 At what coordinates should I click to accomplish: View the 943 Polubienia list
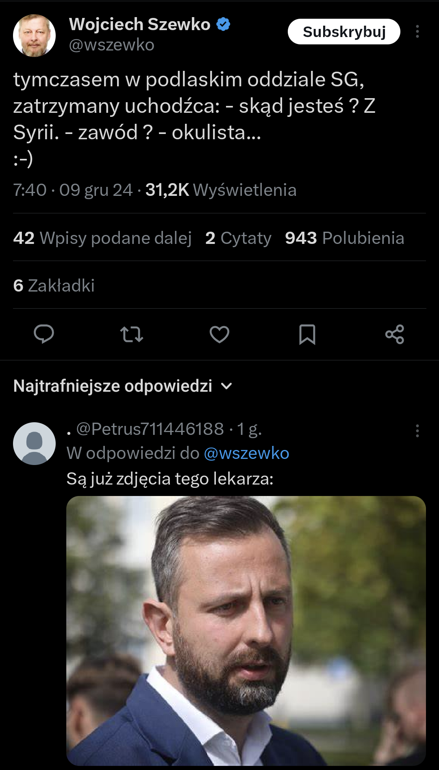344,238
